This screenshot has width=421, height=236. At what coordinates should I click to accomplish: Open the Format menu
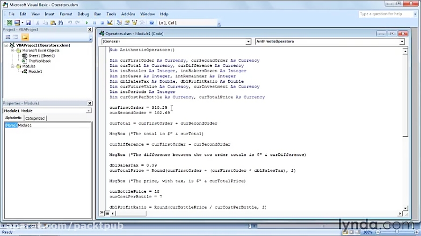66,14
